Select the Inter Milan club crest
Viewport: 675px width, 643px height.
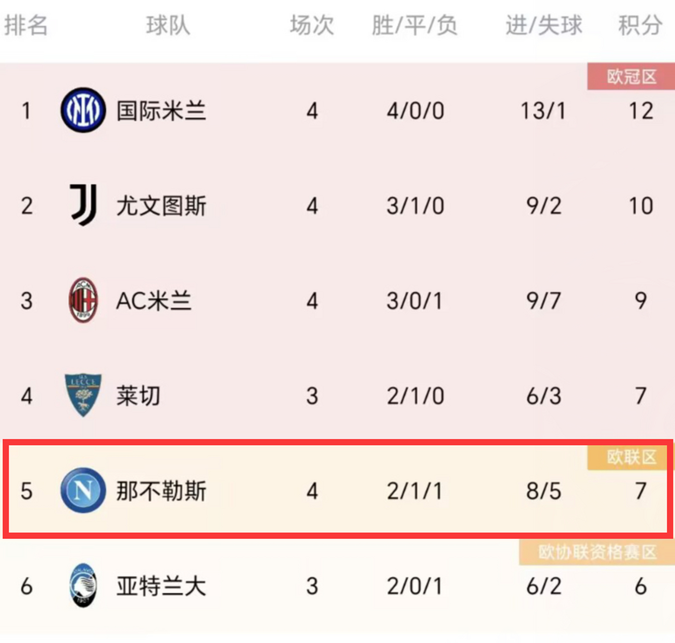click(x=83, y=110)
